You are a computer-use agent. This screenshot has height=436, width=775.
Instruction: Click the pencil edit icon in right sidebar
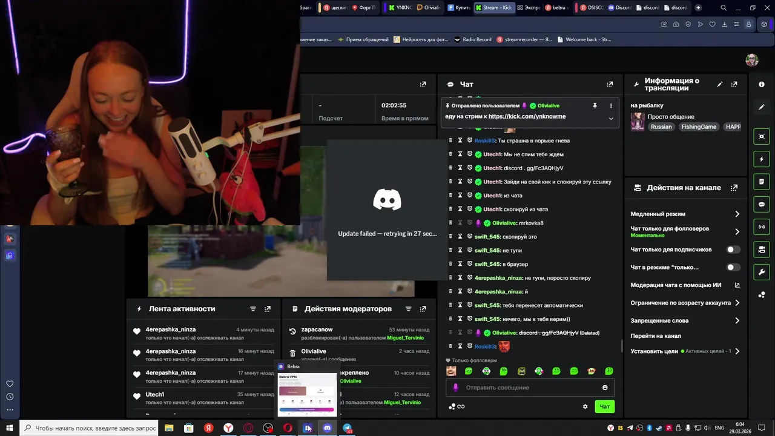762,107
